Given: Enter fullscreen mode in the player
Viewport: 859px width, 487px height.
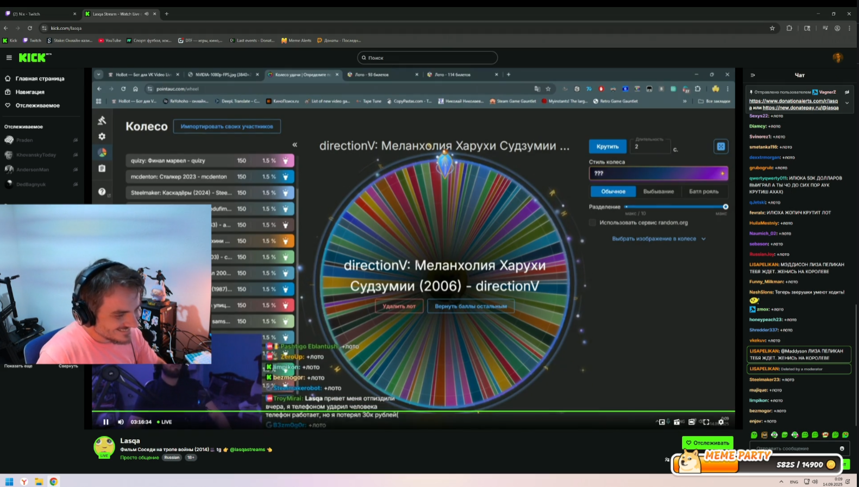Looking at the screenshot, I should coord(706,422).
